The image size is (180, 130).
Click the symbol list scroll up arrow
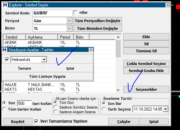pos(118,37)
